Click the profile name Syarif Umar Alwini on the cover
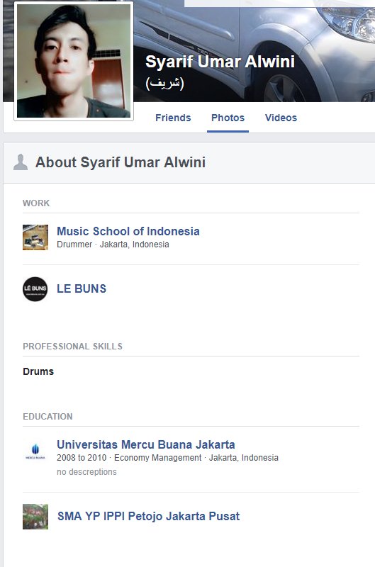This screenshot has width=375, height=567. (220, 62)
